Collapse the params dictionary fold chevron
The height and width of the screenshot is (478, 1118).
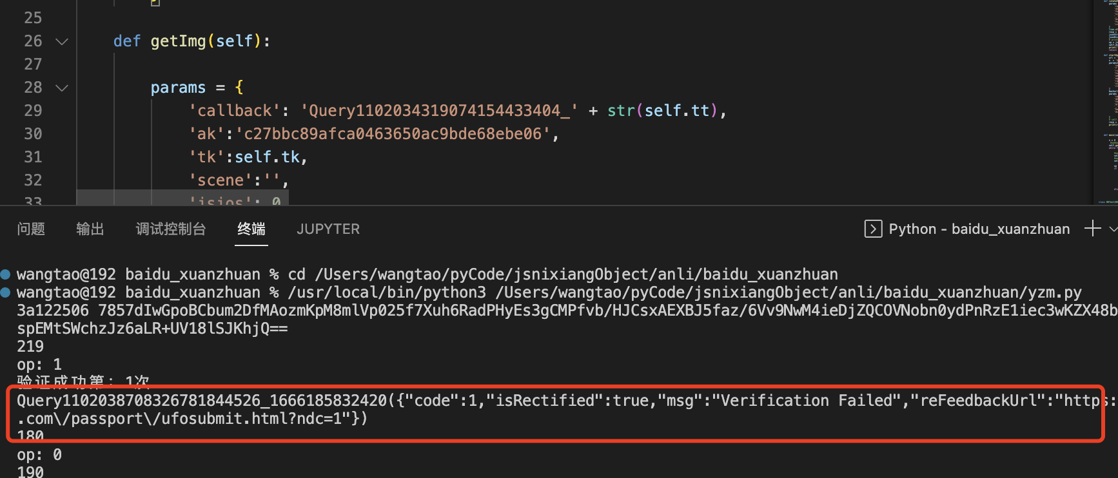pyautogui.click(x=62, y=88)
